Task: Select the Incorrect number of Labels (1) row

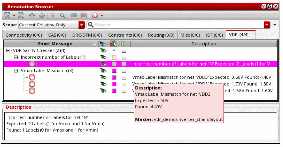Action: [x=53, y=57]
